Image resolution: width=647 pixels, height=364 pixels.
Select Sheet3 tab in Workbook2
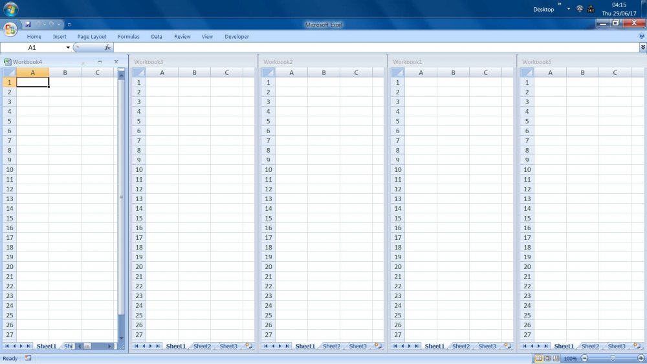coord(358,347)
